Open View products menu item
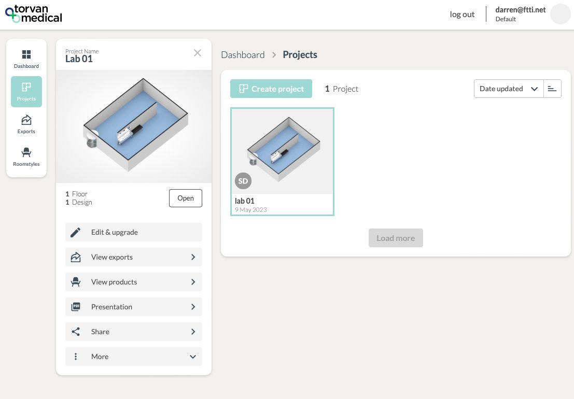Screen dimensions: 574x399 (134, 282)
